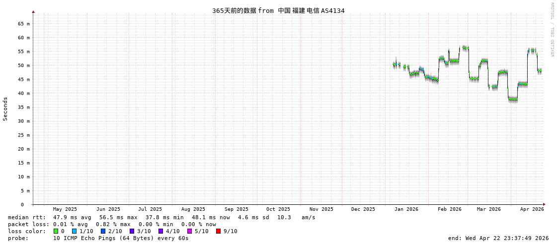This screenshot has height=245, width=557.
Task: Click the vertical Seconds axis label
Action: [5, 109]
